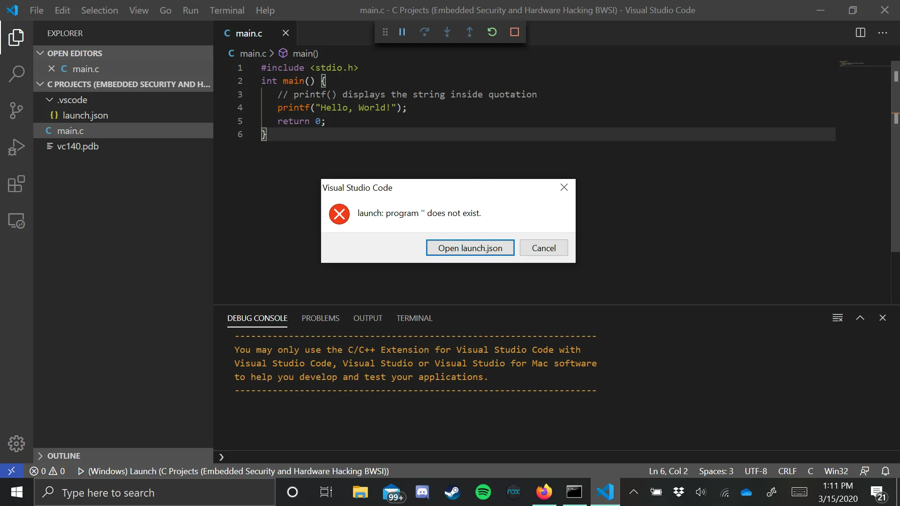Cancel the error dialog

pos(543,248)
